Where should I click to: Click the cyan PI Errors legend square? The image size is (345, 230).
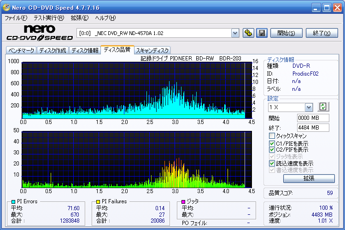coord(13,201)
